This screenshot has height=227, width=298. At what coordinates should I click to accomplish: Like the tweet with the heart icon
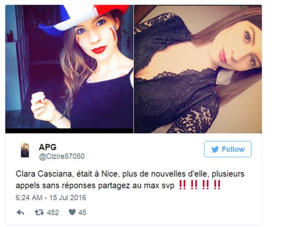coord(72,212)
